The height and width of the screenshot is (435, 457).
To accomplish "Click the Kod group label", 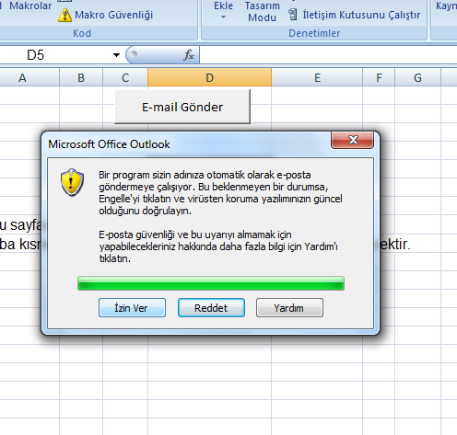I will [x=82, y=33].
